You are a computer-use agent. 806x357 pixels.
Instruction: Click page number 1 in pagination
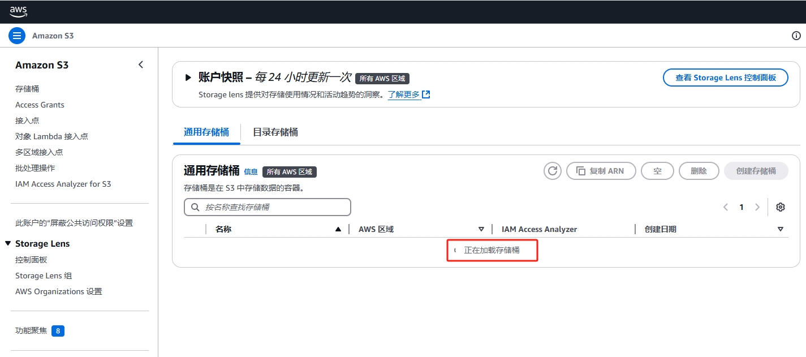[742, 207]
